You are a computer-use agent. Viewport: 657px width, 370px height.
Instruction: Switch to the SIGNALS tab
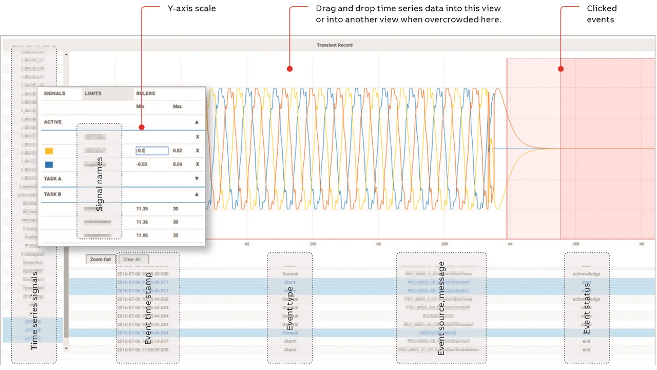tap(54, 94)
